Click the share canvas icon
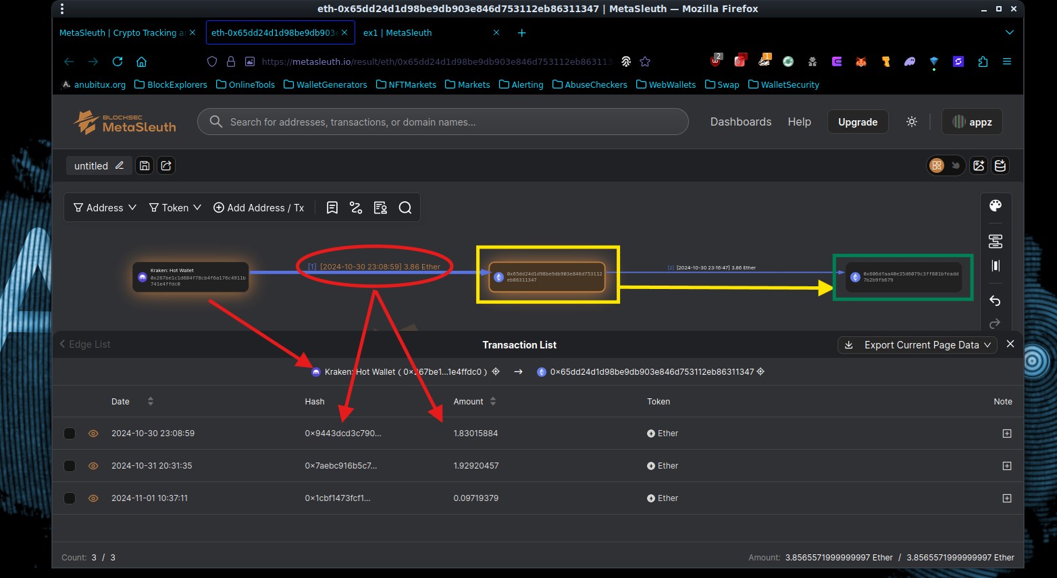The width and height of the screenshot is (1057, 578). 166,165
